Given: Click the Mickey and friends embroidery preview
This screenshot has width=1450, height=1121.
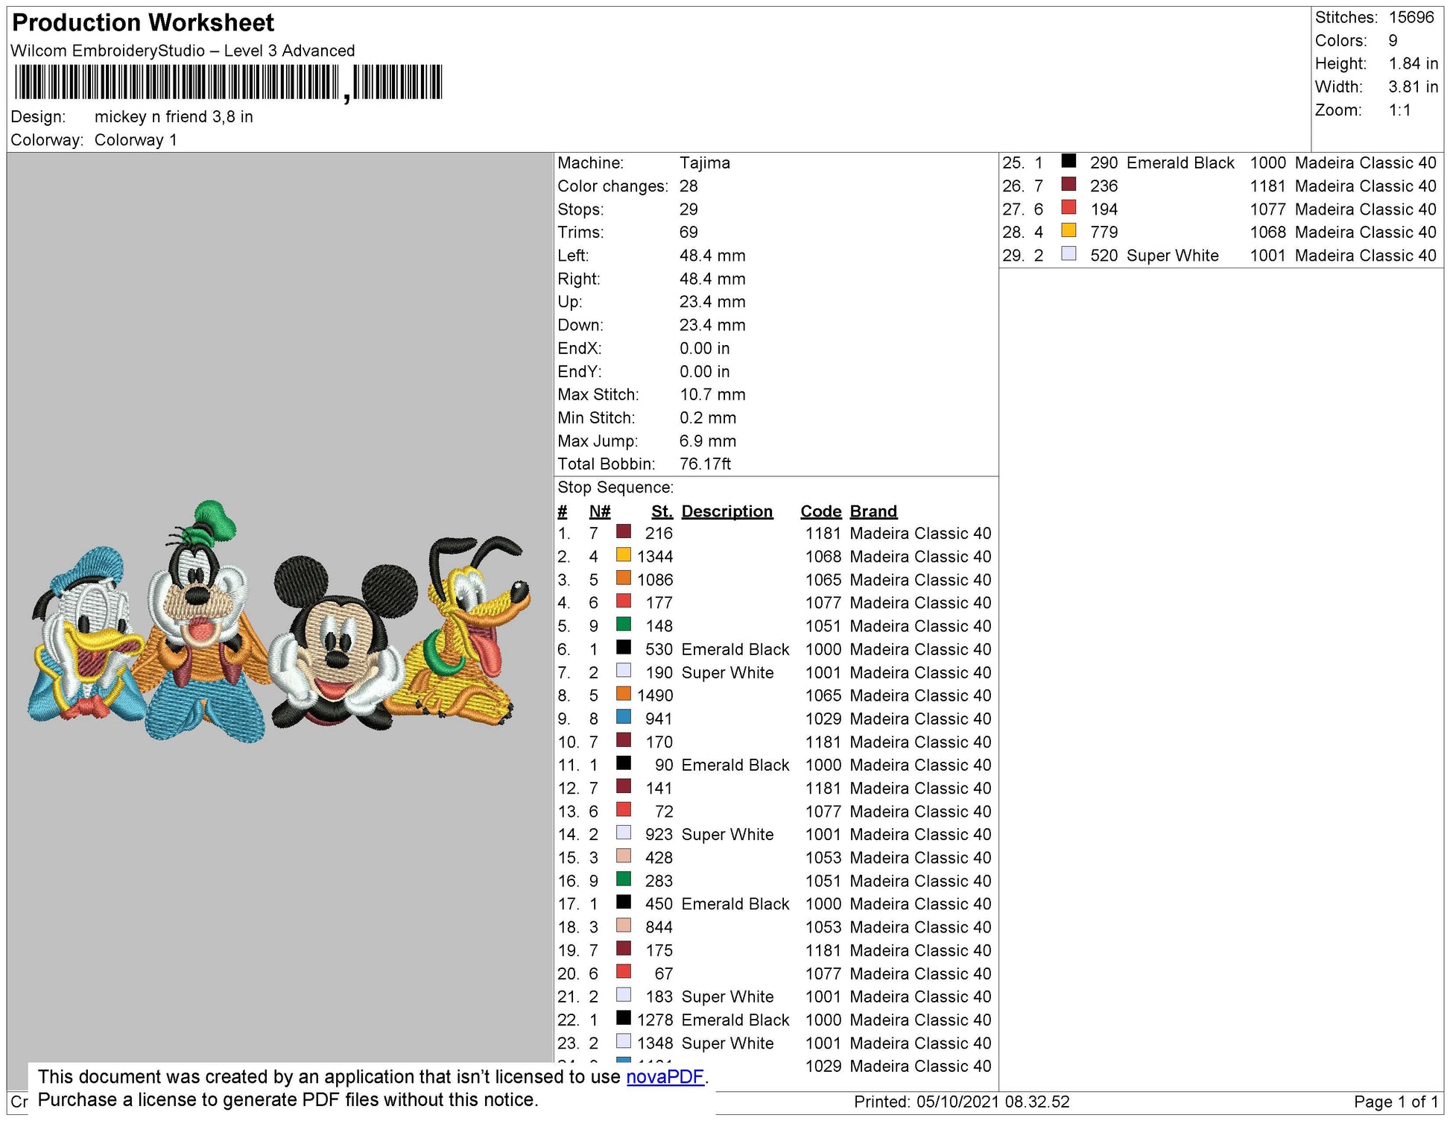Looking at the screenshot, I should coord(279,621).
